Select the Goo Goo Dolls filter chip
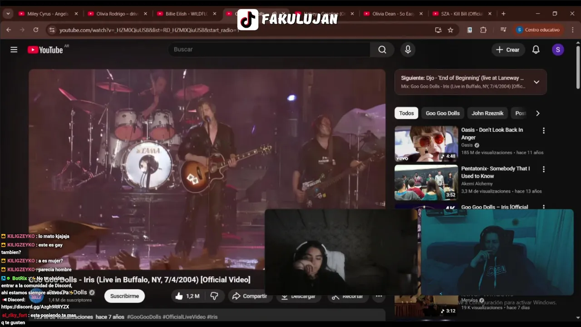Viewport: 581px width, 327px height. [443, 113]
